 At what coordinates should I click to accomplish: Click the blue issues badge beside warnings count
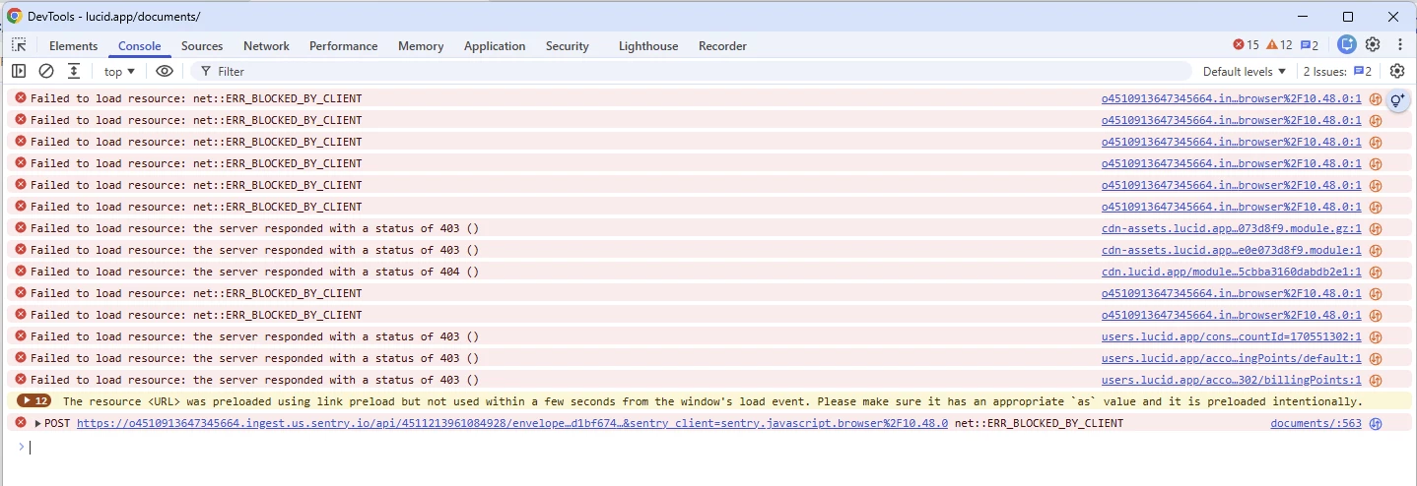(x=1310, y=45)
